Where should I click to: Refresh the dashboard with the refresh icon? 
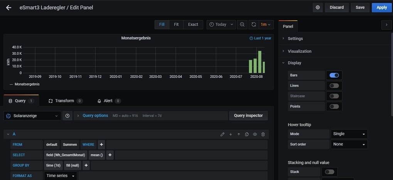pyautogui.click(x=253, y=24)
